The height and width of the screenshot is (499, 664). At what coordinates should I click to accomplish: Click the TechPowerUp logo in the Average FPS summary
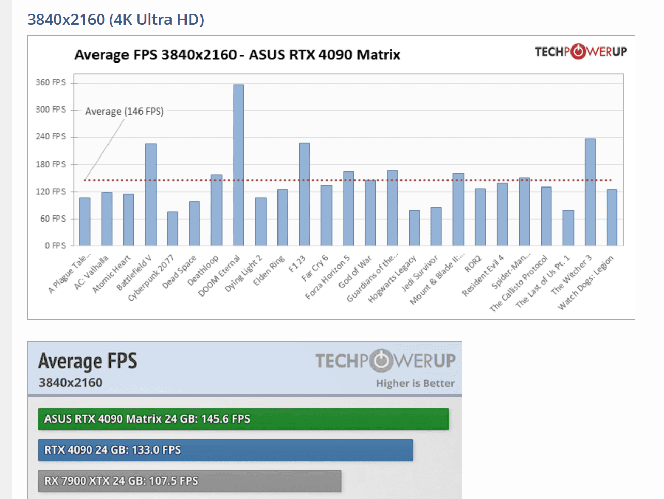pyautogui.click(x=385, y=361)
